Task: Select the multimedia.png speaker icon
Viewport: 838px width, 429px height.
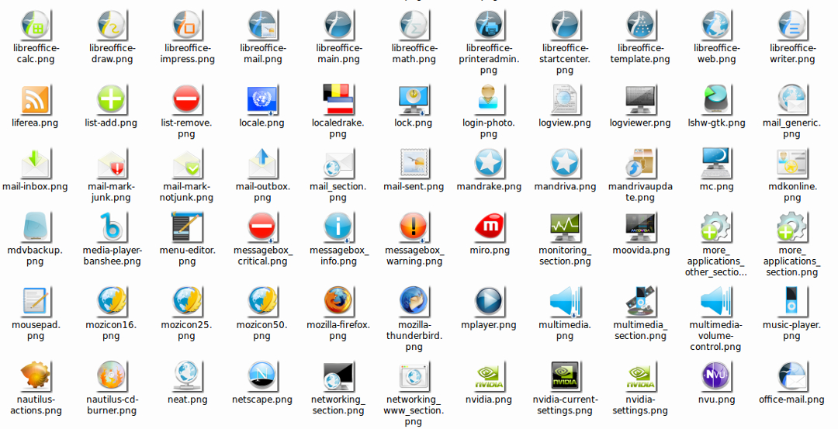Action: (564, 301)
